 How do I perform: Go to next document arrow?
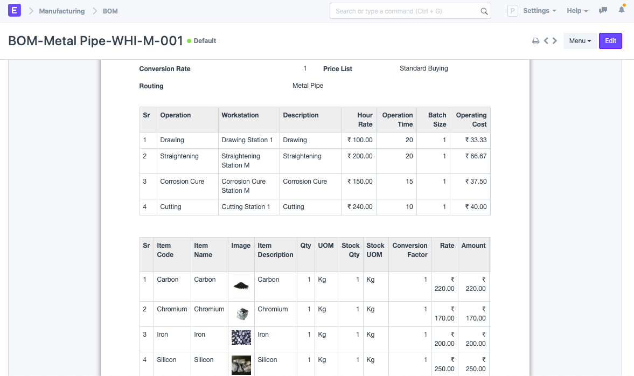[x=555, y=41]
